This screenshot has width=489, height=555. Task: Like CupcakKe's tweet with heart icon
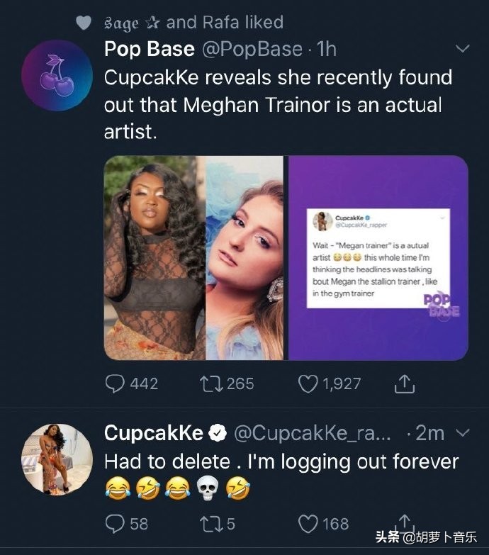tap(308, 523)
